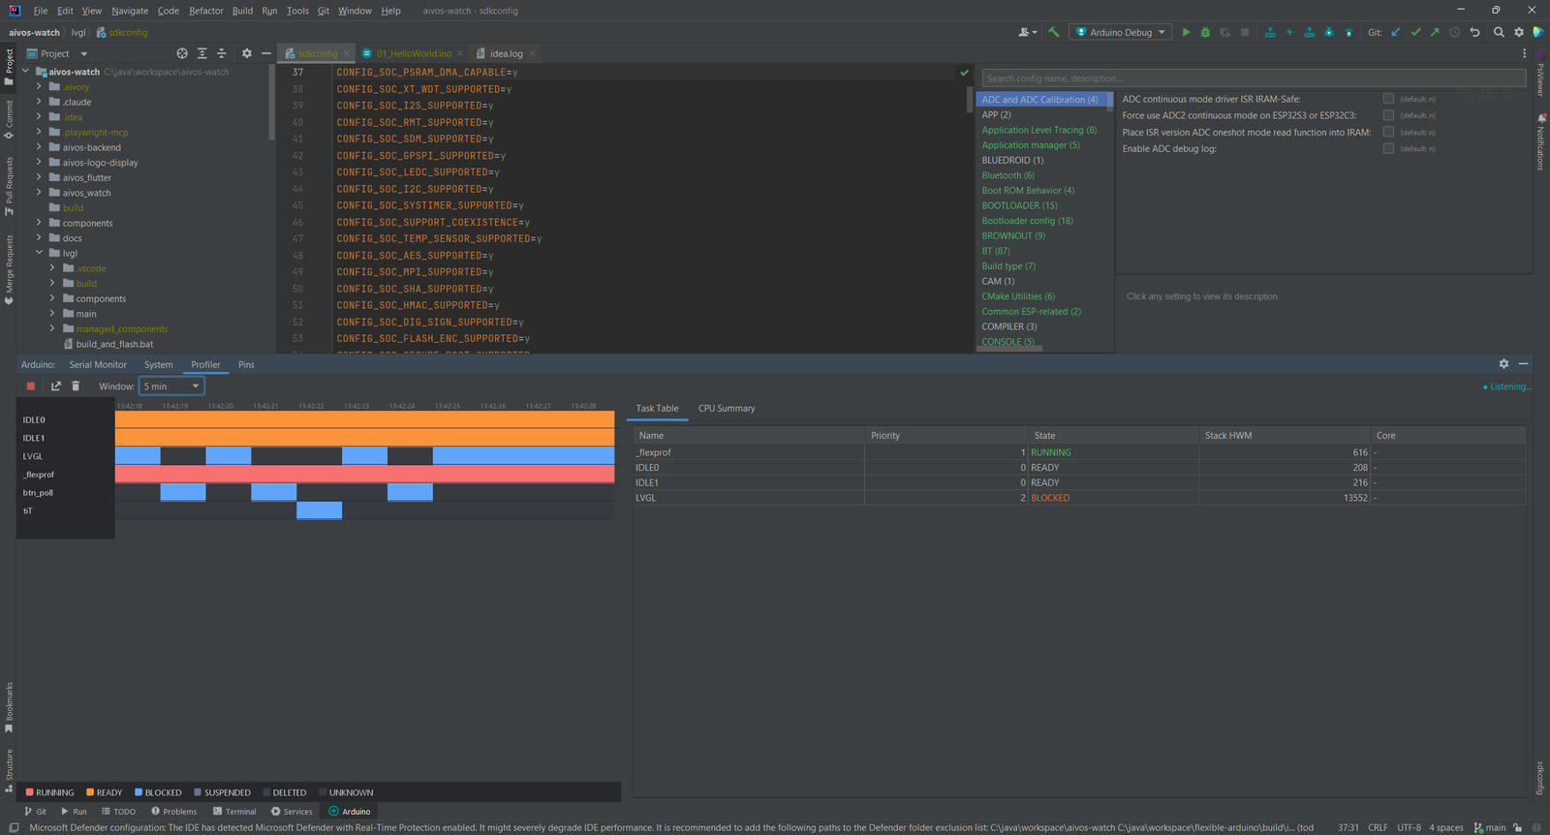Open the Refactor menu
The image size is (1550, 835).
pos(206,11)
